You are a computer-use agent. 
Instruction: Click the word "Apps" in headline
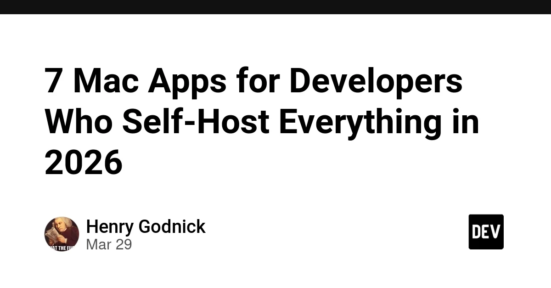tap(187, 81)
